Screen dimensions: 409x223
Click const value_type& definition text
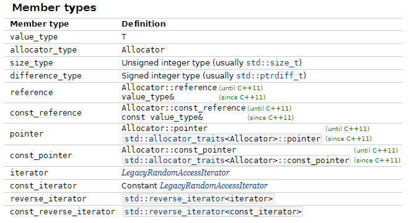(x=162, y=117)
